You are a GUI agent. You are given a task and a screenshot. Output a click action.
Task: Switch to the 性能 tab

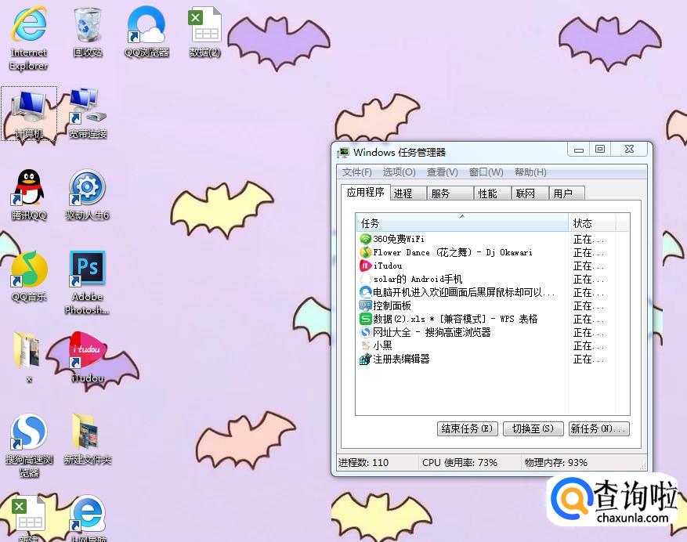[x=493, y=193]
